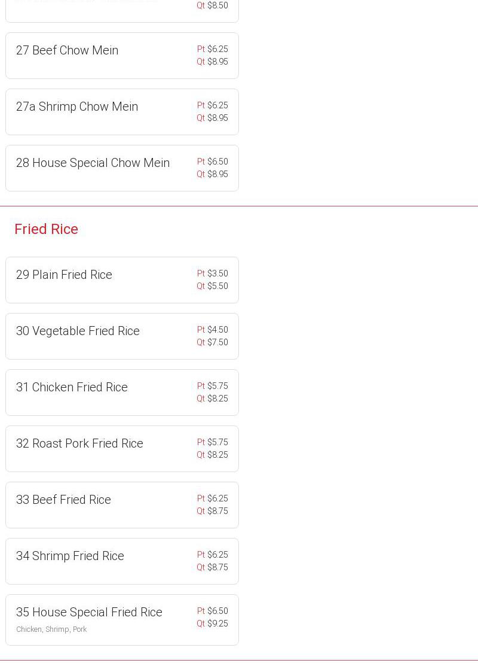Select 35 House Special Fried Rice
Screen dimensions: 478x663
click(89, 612)
